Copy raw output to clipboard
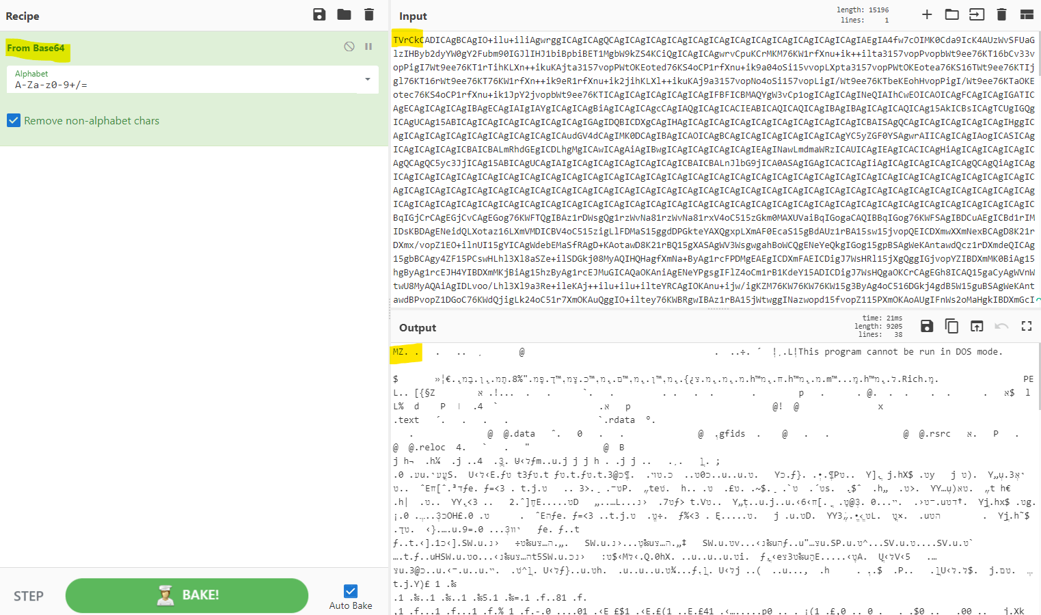This screenshot has height=615, width=1041. (x=951, y=326)
